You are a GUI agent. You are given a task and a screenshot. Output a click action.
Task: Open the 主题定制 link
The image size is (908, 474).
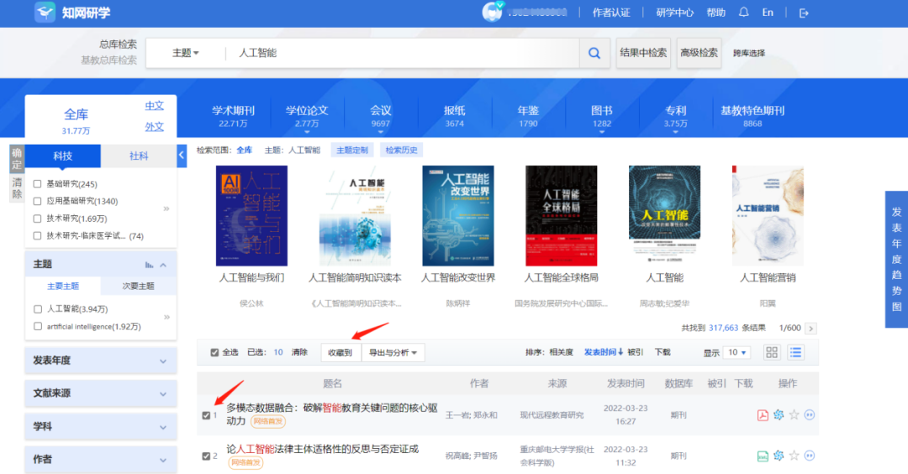click(x=352, y=150)
